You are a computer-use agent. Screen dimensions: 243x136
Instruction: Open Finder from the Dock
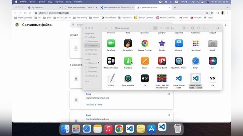65,128
